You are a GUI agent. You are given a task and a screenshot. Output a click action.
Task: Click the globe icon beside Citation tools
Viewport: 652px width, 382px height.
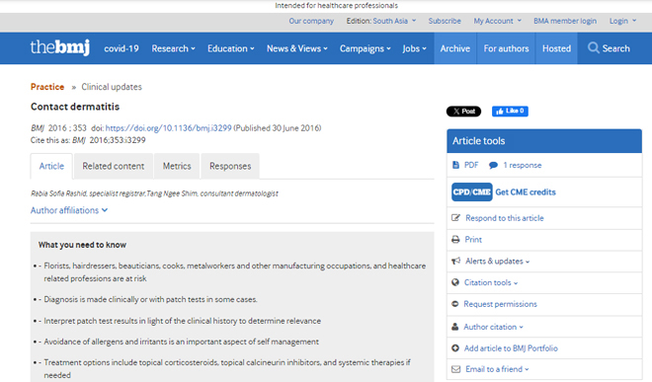tap(455, 282)
